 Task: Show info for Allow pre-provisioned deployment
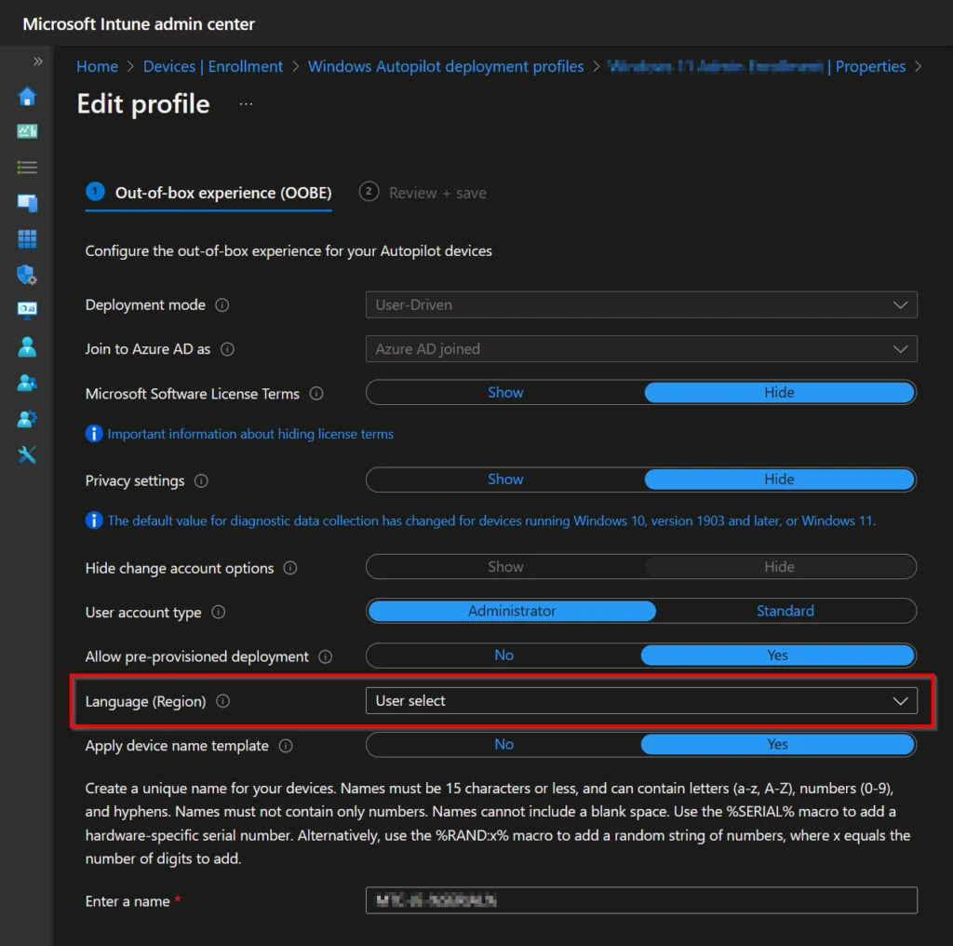[326, 657]
